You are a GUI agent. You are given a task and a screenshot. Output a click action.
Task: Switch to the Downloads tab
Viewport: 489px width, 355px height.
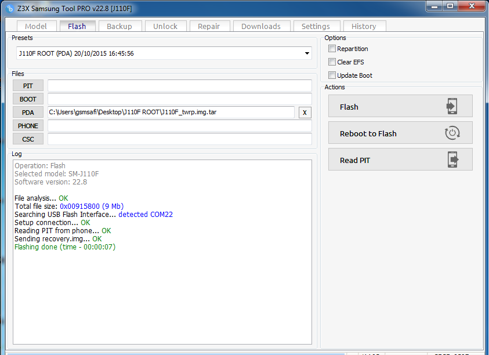pos(262,26)
